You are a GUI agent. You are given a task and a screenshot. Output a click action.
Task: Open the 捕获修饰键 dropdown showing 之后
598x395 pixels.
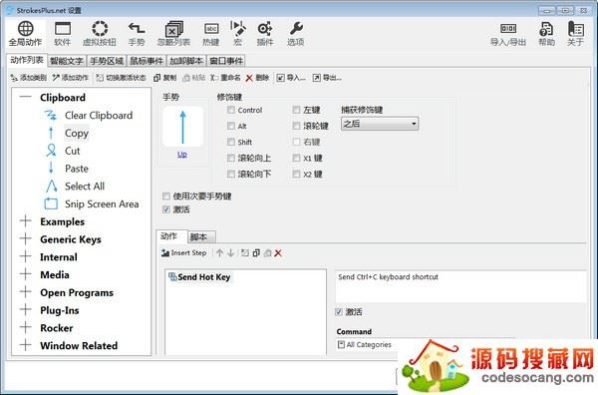(x=380, y=124)
